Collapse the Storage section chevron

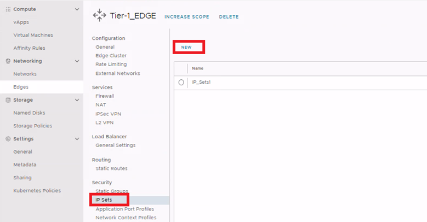77,100
